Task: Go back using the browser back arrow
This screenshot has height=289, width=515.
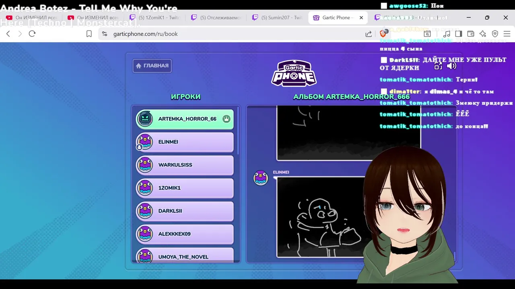Action: pyautogui.click(x=8, y=34)
